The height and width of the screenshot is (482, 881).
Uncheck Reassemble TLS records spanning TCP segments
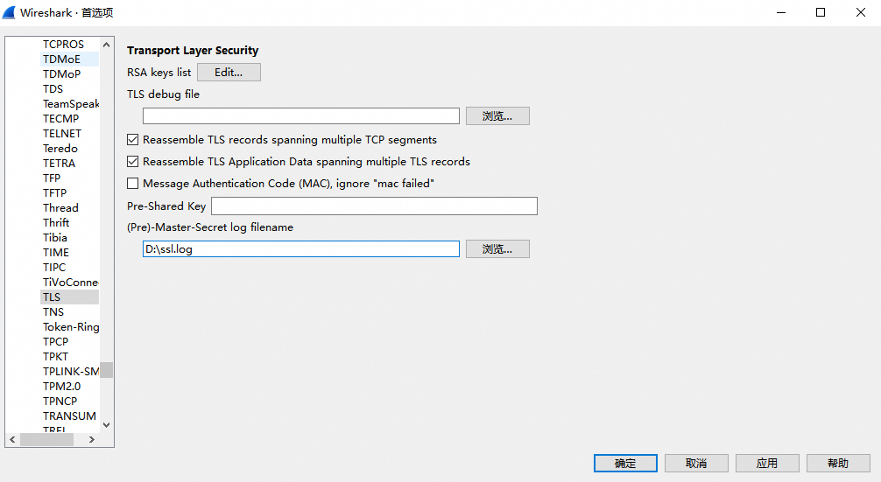click(x=132, y=140)
